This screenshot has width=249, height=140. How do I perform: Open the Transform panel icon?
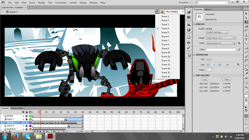[x=189, y=37]
